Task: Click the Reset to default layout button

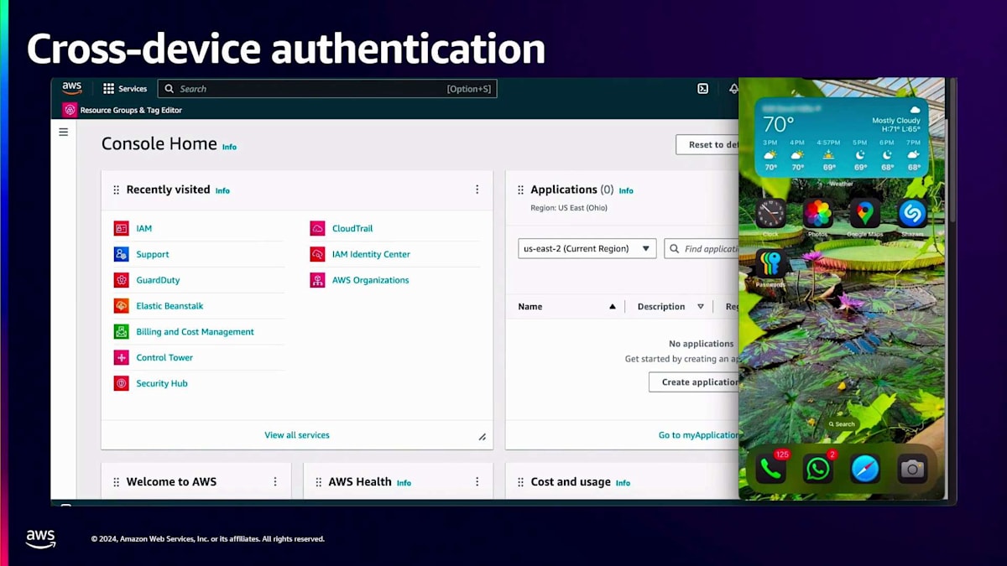Action: pos(707,144)
